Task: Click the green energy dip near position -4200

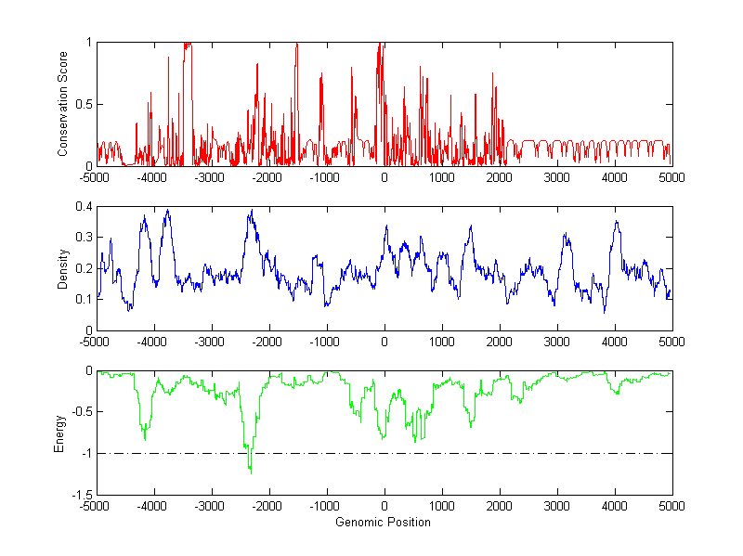Action: [144, 436]
